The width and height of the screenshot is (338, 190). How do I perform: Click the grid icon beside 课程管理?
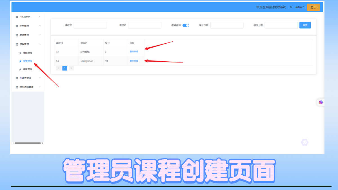point(17,44)
